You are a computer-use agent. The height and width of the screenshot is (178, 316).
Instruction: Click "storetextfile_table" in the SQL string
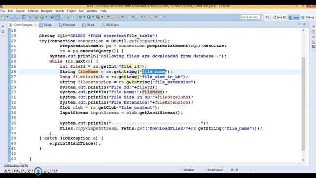coord(128,36)
